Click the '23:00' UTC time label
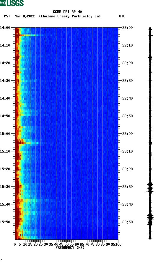Image resolution: width=163 pixels, height=263 pixels. (x=127, y=134)
